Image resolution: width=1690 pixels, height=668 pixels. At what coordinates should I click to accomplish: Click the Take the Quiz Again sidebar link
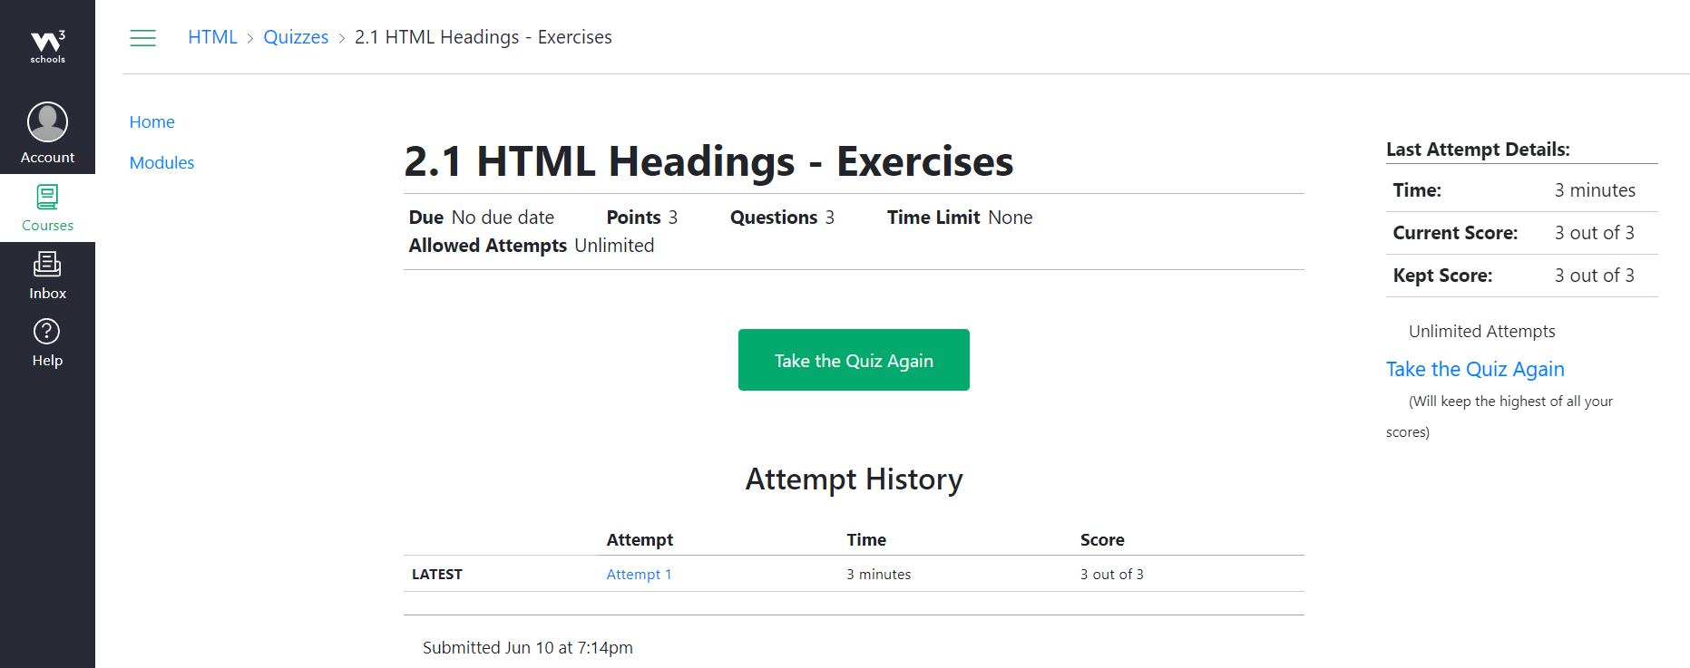[1475, 369]
